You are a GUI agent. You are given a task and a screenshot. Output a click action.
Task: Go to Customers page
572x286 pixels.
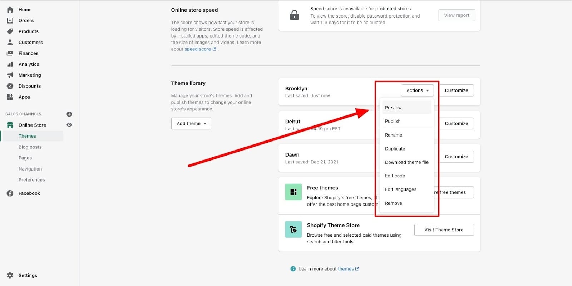point(31,43)
